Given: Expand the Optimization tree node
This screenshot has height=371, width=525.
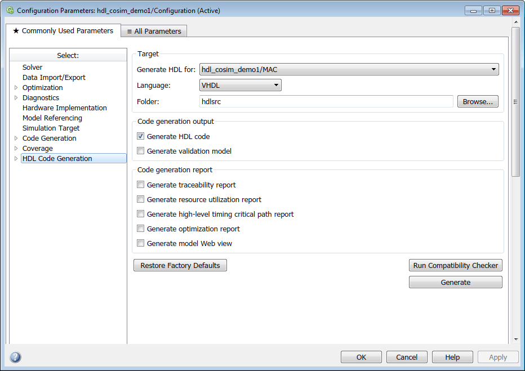Looking at the screenshot, I should click(x=16, y=88).
